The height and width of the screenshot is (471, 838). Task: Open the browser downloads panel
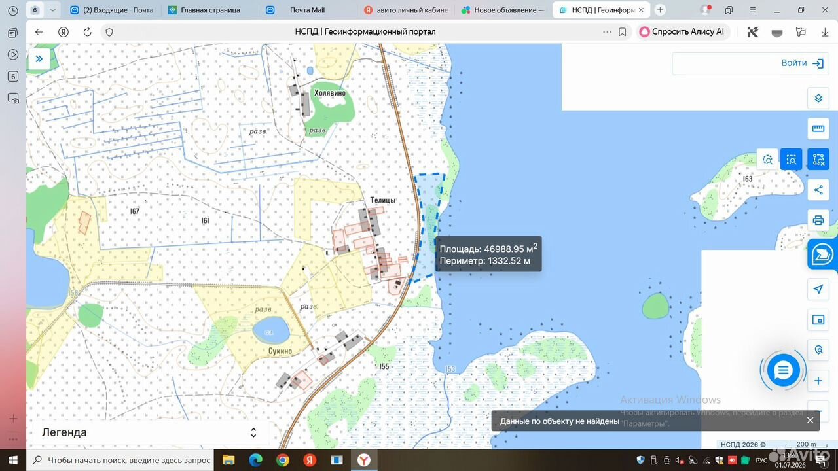click(825, 32)
